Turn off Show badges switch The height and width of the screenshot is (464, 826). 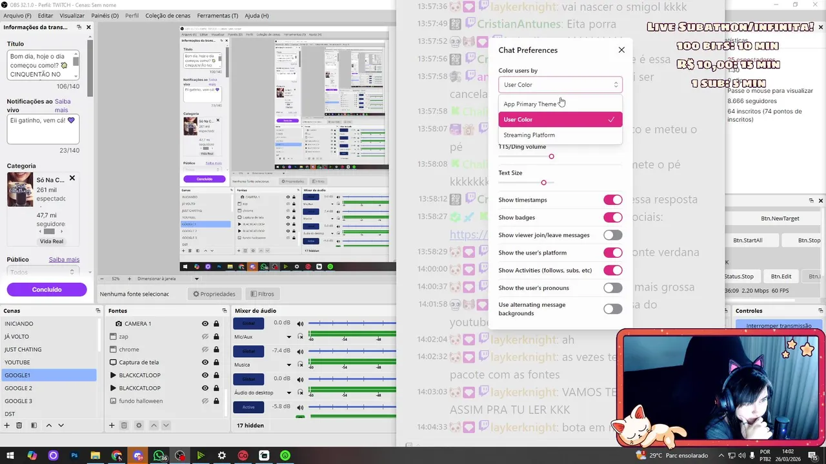point(612,218)
